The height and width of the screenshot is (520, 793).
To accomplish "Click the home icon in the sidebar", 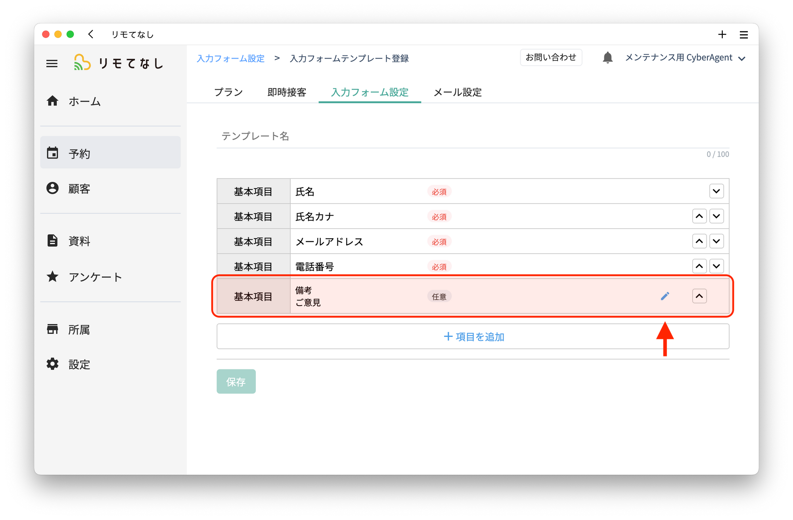I will [x=52, y=101].
